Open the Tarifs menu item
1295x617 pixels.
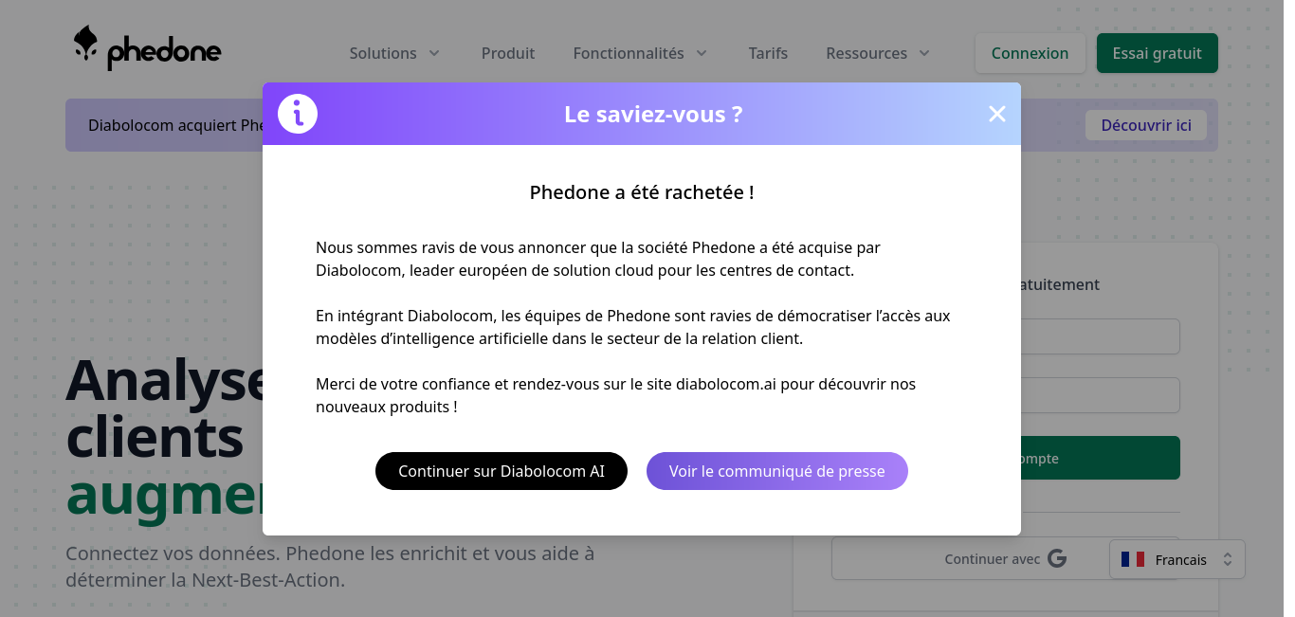coord(768,53)
